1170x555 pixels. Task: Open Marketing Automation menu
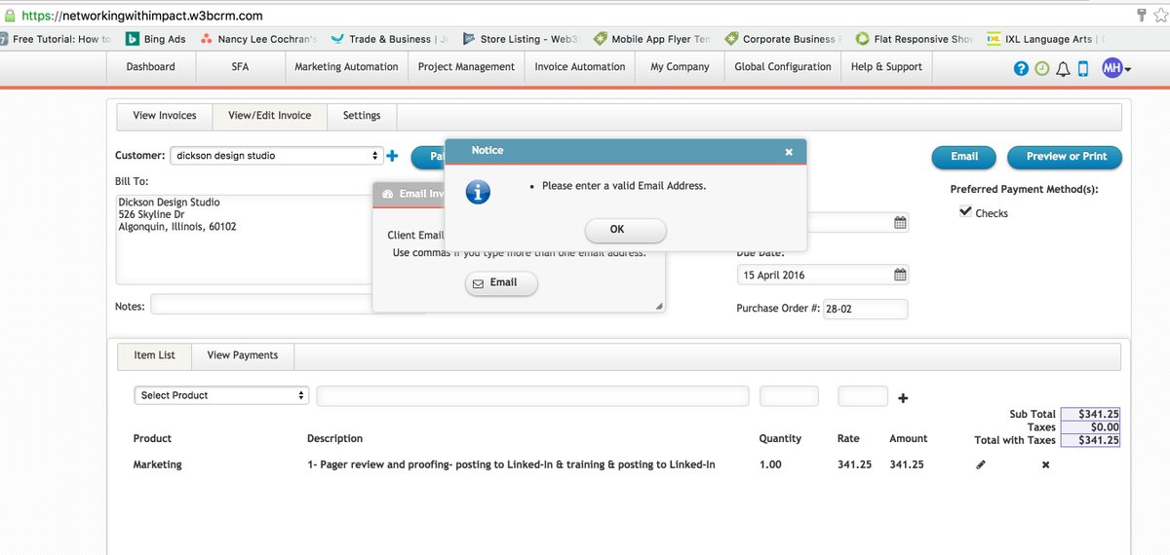(x=346, y=67)
